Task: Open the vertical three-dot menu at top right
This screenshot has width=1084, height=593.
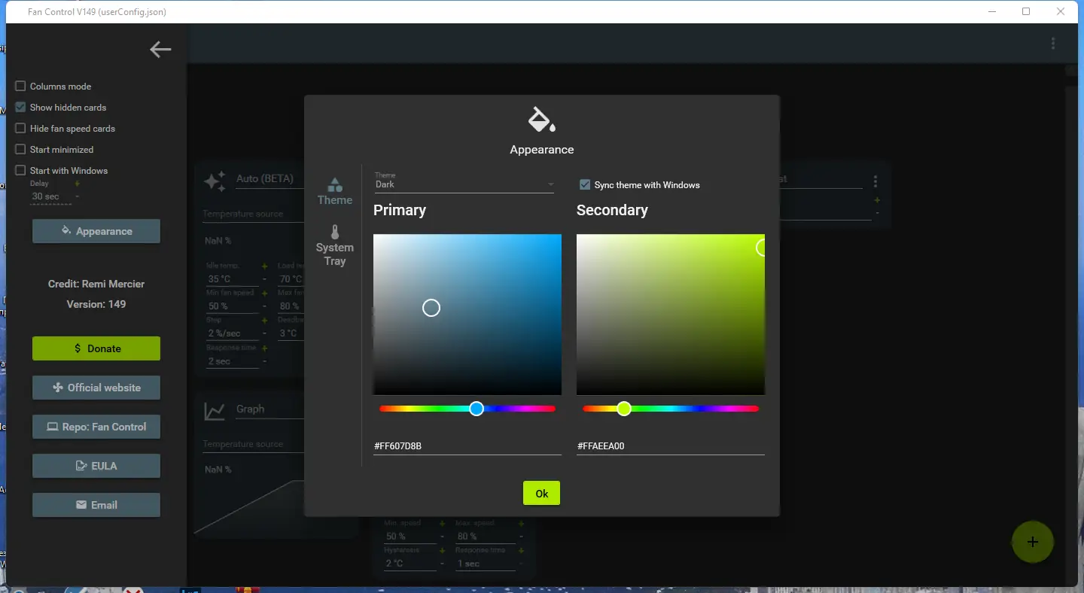Action: click(x=1053, y=44)
